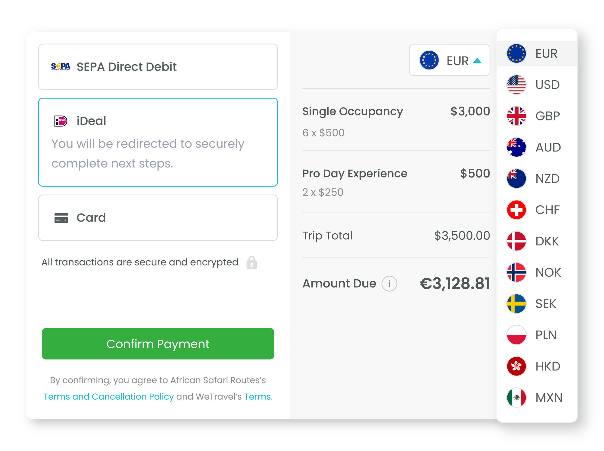Click the Mexican flag icon

click(x=516, y=398)
